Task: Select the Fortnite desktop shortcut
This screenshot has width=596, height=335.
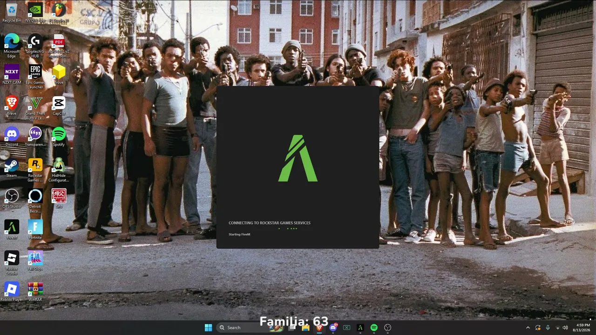Action: [x=35, y=230]
